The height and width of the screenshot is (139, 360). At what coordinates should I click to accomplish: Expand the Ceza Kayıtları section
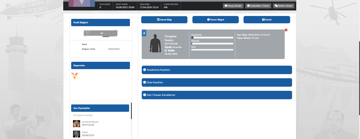217,82
